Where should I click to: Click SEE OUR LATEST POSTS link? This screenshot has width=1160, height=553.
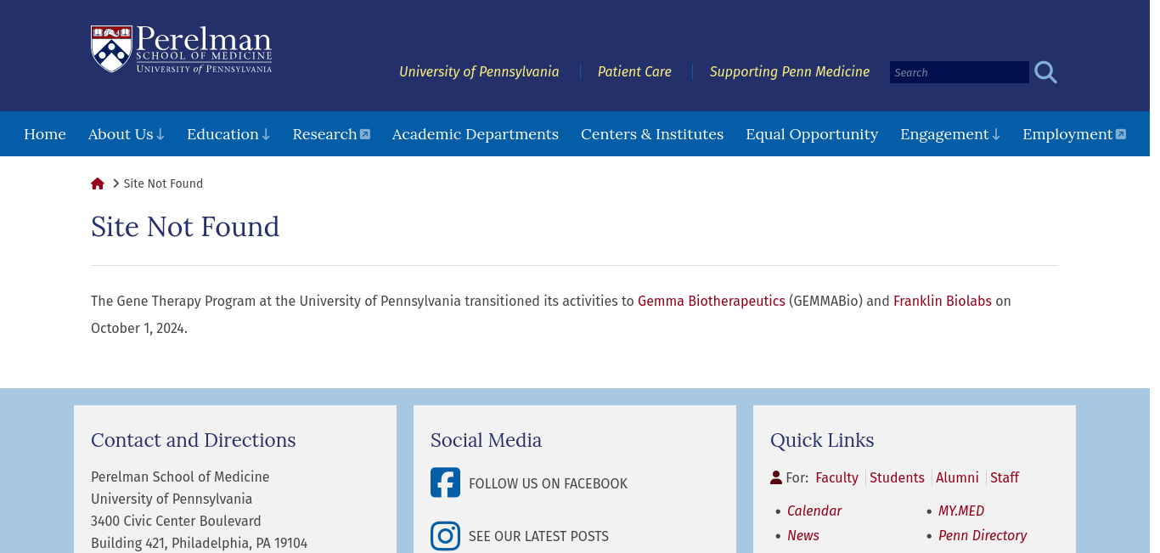pyautogui.click(x=538, y=536)
